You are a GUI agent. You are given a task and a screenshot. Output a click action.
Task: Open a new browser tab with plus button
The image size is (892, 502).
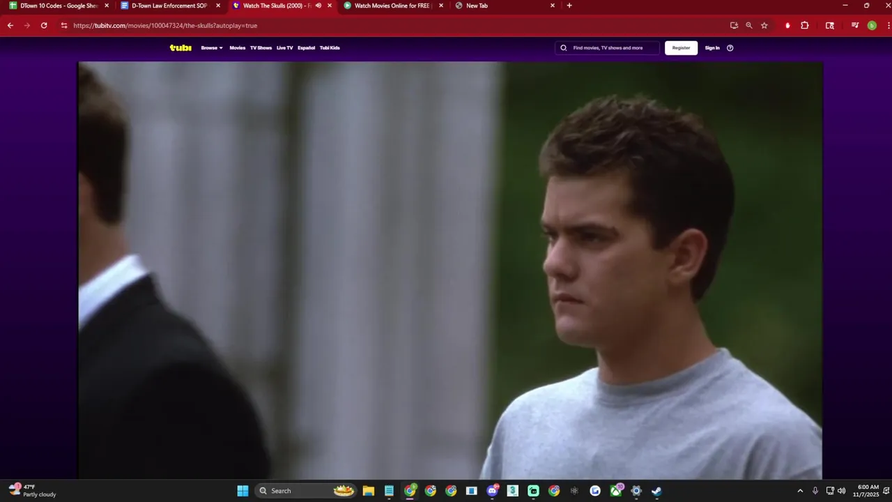coord(569,6)
